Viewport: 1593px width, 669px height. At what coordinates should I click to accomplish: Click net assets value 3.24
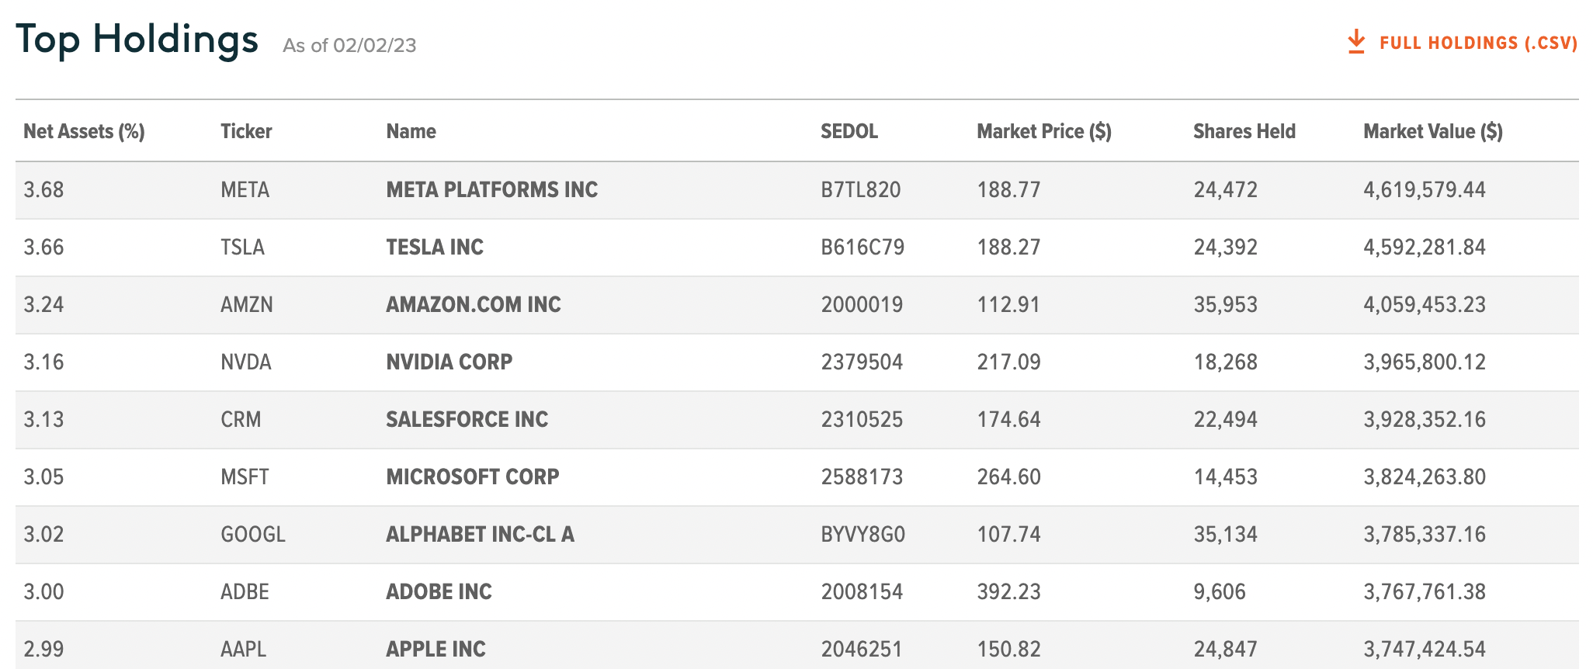(43, 304)
